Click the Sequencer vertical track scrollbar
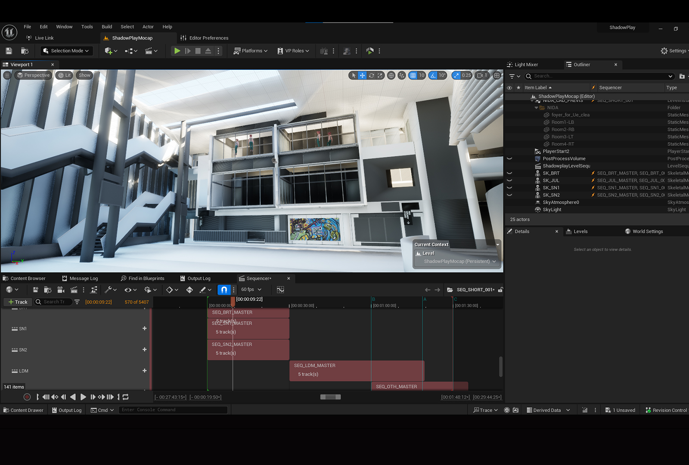Screen dimensions: 689x465 [x=500, y=366]
